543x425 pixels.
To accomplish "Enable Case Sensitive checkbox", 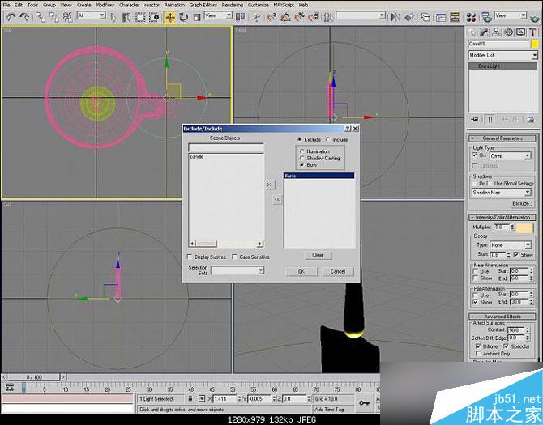I will point(235,257).
